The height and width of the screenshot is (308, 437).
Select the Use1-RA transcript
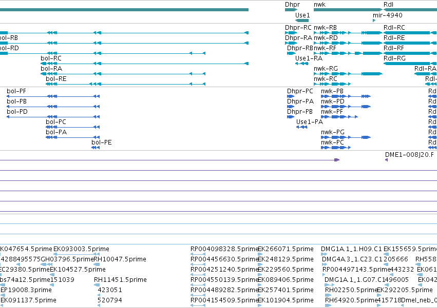tap(302, 64)
